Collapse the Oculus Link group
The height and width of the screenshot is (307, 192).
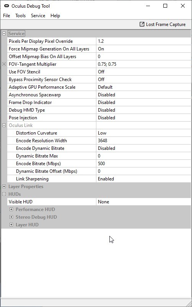tap(4, 125)
